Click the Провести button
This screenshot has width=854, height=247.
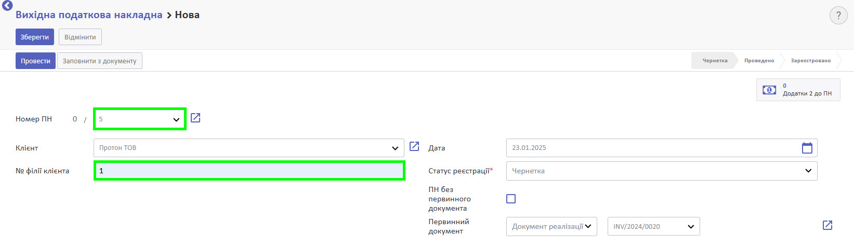(35, 61)
